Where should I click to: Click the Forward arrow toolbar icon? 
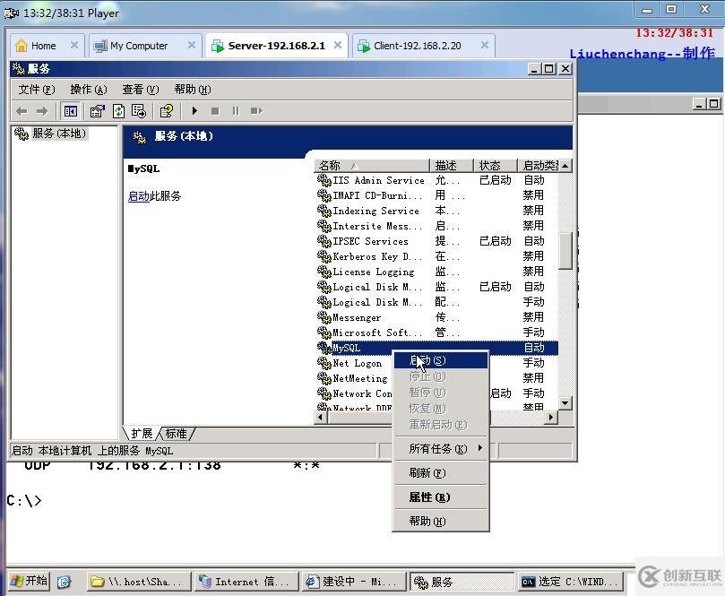(41, 111)
